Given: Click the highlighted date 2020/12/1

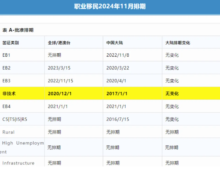Looking at the screenshot, I should click(60, 94).
